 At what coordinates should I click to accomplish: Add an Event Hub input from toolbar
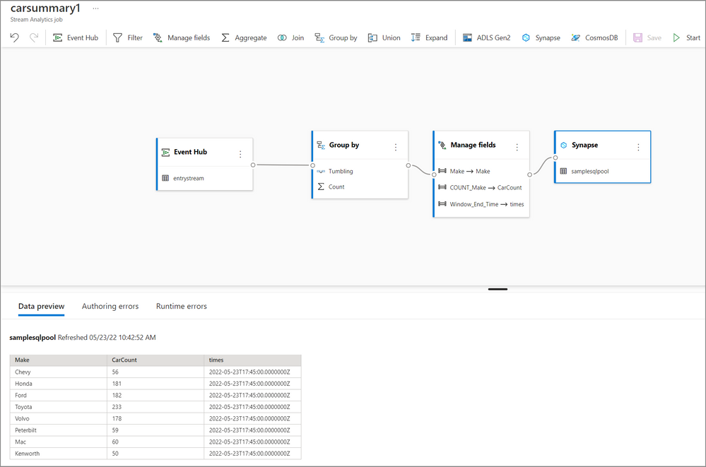75,38
